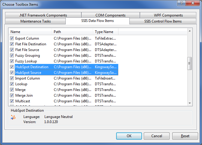Select the Lookup item name
The height and width of the screenshot is (145, 202).
[x=21, y=84]
